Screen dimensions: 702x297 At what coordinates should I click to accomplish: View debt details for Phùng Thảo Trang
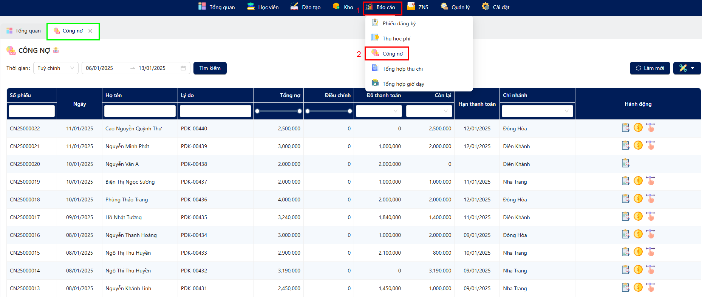tap(626, 199)
